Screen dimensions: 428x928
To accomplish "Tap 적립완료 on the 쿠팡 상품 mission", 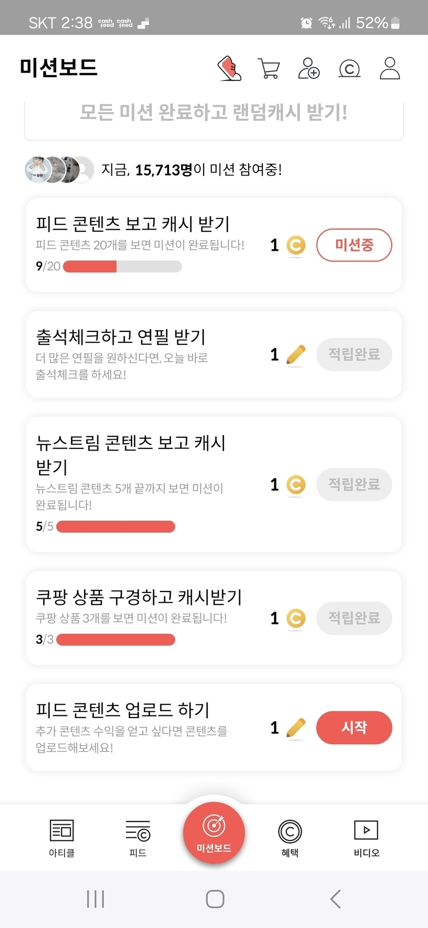I will tap(354, 618).
